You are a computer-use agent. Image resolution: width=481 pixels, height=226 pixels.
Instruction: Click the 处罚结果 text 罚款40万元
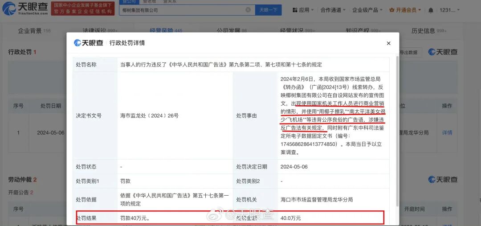click(x=135, y=218)
